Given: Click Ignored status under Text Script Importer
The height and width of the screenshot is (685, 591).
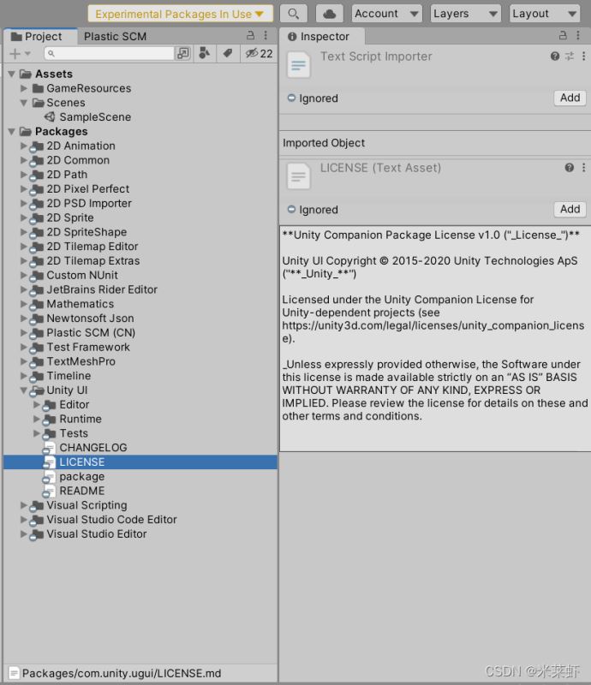Looking at the screenshot, I should coord(313,98).
